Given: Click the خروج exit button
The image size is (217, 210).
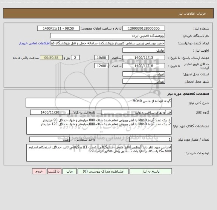Looking at the screenshot, I should pyautogui.click(x=39, y=171).
